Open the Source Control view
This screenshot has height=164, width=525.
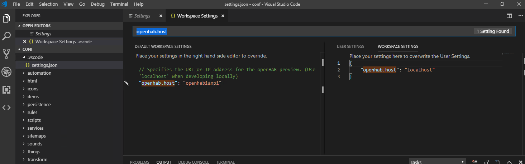pyautogui.click(x=6, y=54)
